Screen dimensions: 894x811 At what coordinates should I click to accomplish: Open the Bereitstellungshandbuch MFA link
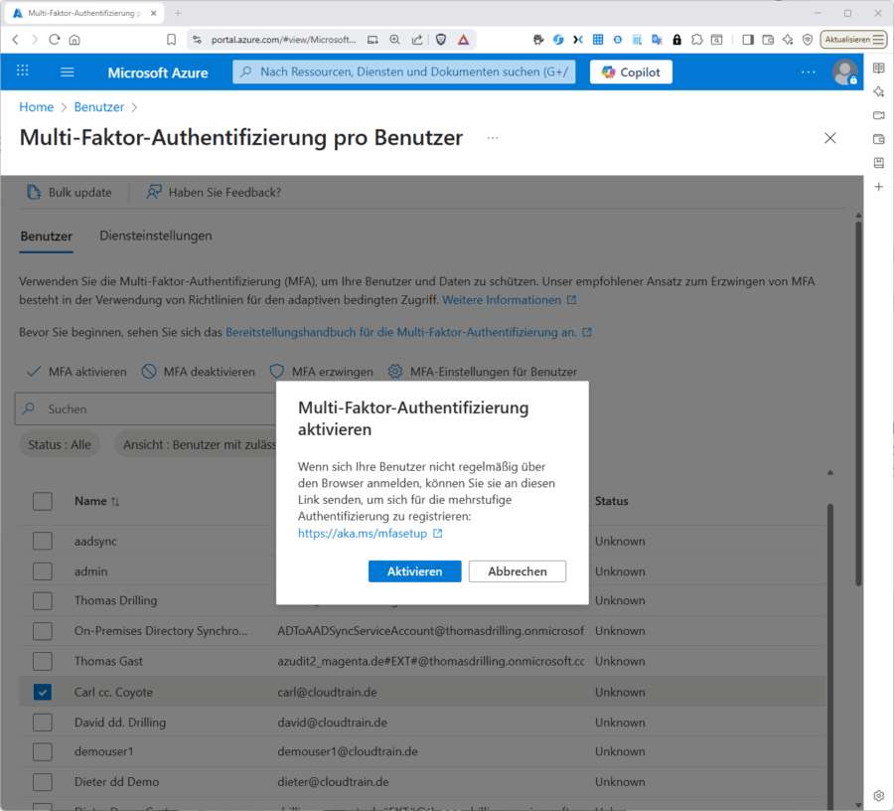click(x=409, y=332)
